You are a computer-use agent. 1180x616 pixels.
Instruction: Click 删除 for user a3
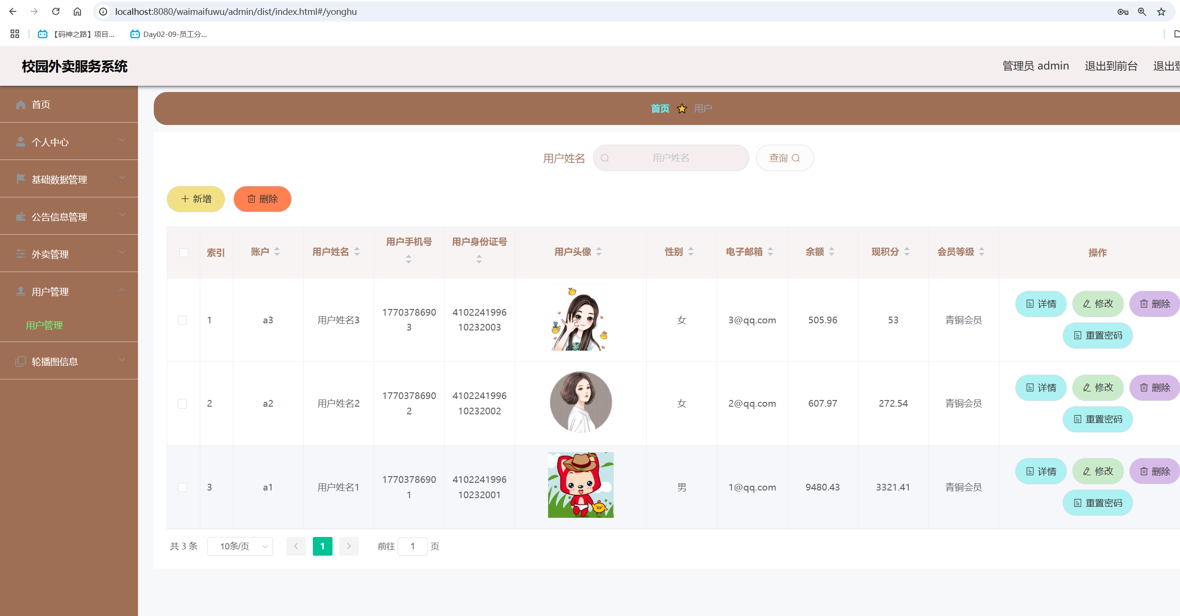[1155, 304]
